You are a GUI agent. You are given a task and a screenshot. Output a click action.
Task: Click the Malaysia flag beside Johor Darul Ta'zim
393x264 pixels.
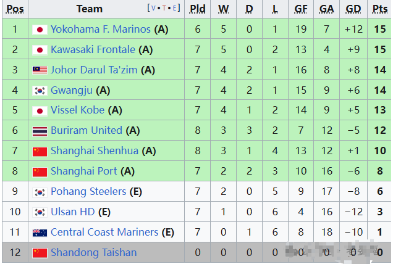pos(40,70)
